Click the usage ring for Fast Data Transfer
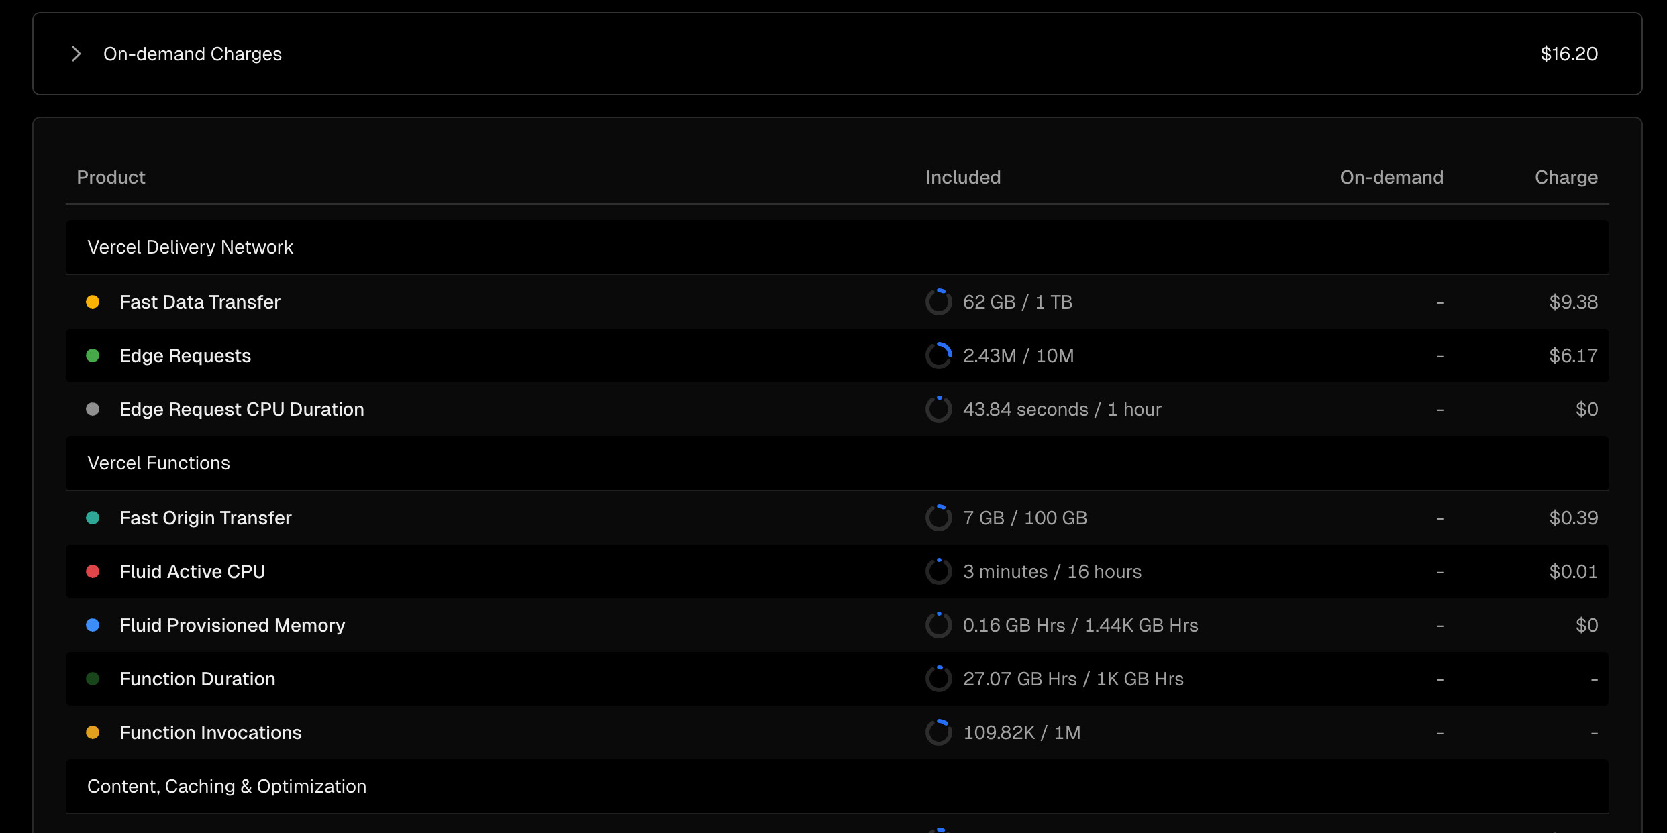1667x833 pixels. pos(939,302)
